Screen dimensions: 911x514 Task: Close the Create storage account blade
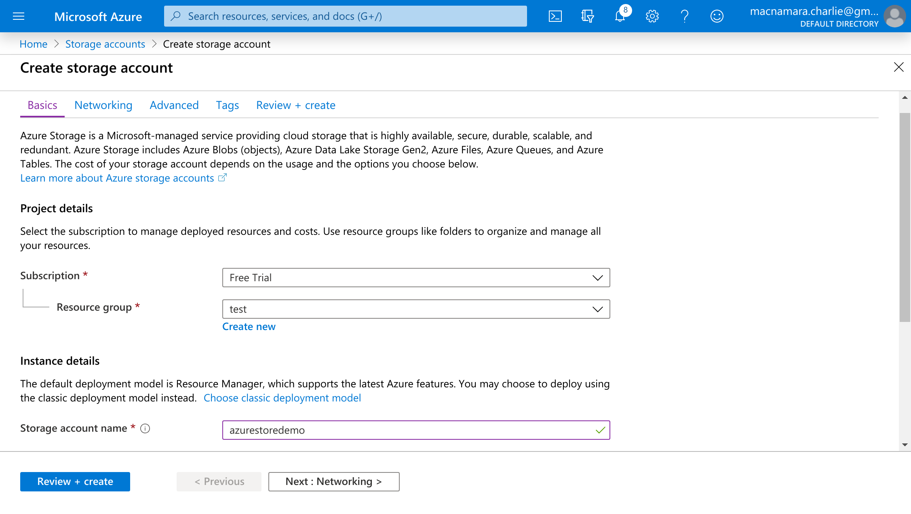[x=898, y=67]
